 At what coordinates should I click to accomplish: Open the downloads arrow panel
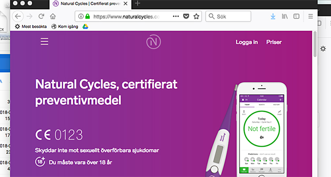[x=273, y=16]
